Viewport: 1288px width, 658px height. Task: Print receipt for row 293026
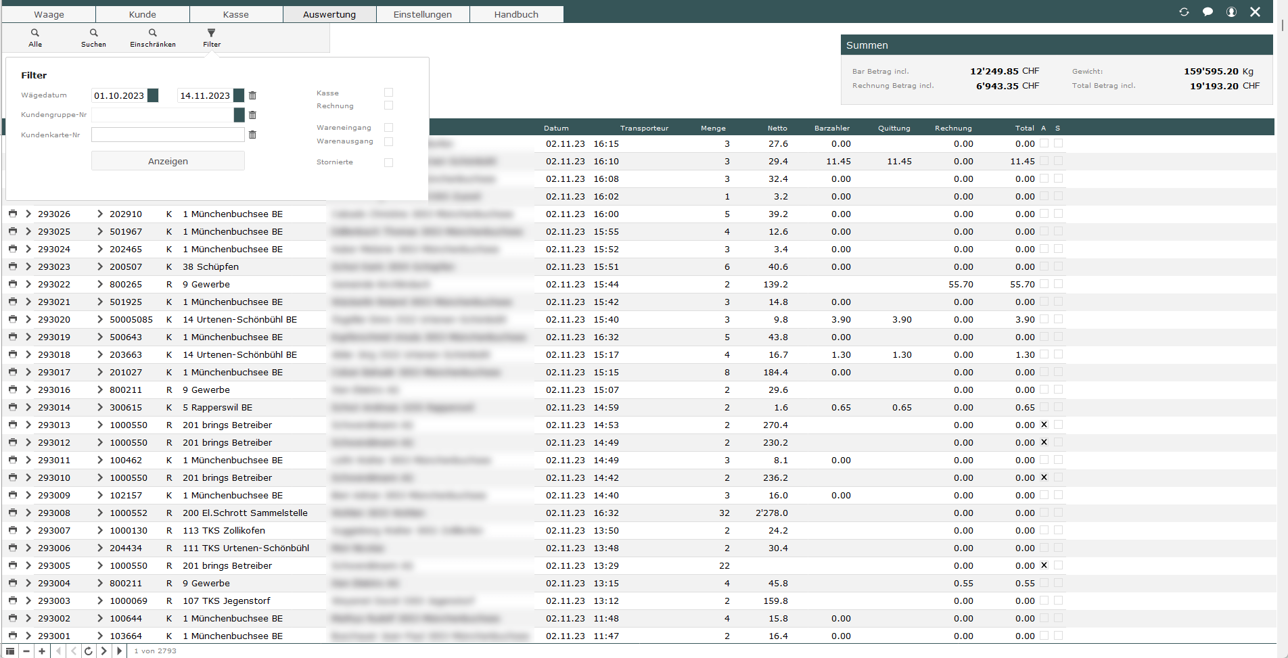(13, 214)
